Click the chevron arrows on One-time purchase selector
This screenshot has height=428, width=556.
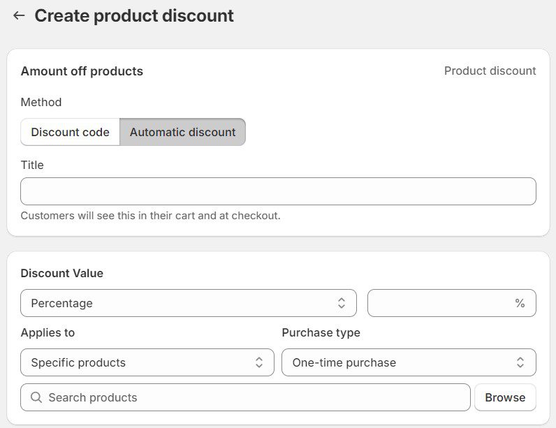(x=520, y=362)
